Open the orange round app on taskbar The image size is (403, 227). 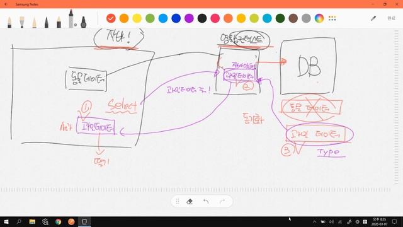[x=71, y=221]
